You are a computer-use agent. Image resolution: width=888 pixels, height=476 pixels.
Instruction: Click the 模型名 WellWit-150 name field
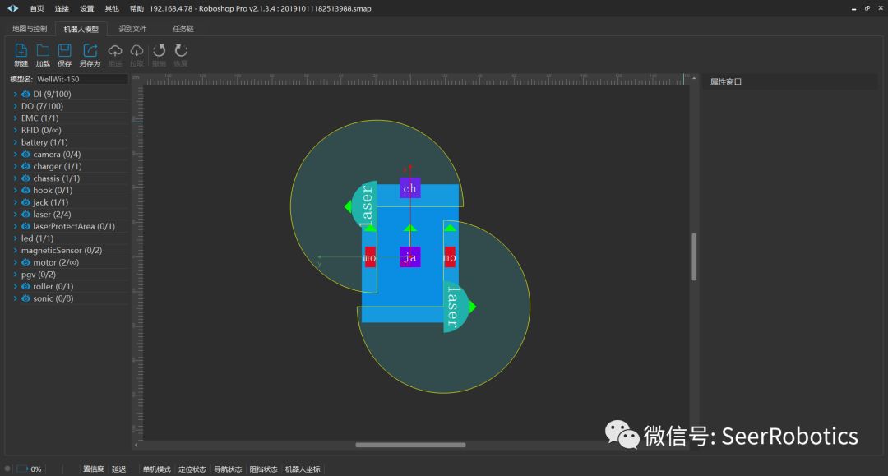(81, 80)
